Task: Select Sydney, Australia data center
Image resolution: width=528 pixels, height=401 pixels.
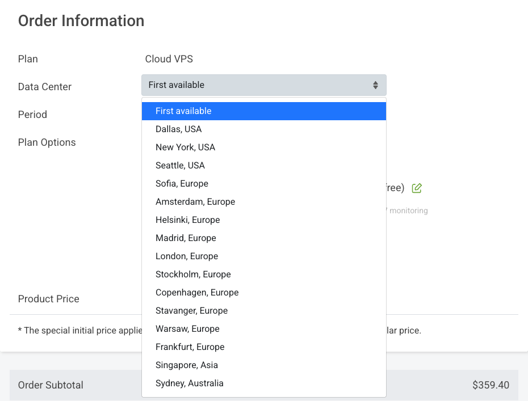Action: (x=263, y=383)
